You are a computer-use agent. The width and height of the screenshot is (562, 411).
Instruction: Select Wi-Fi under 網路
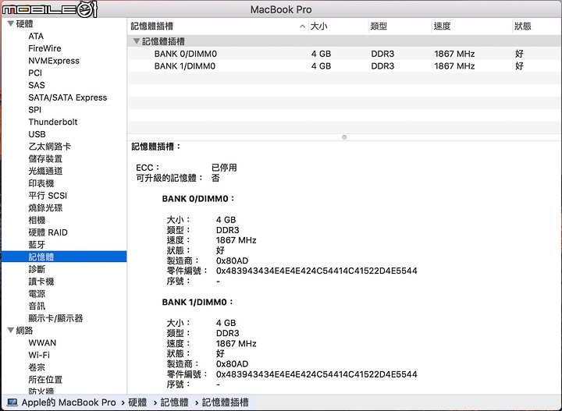tap(39, 355)
